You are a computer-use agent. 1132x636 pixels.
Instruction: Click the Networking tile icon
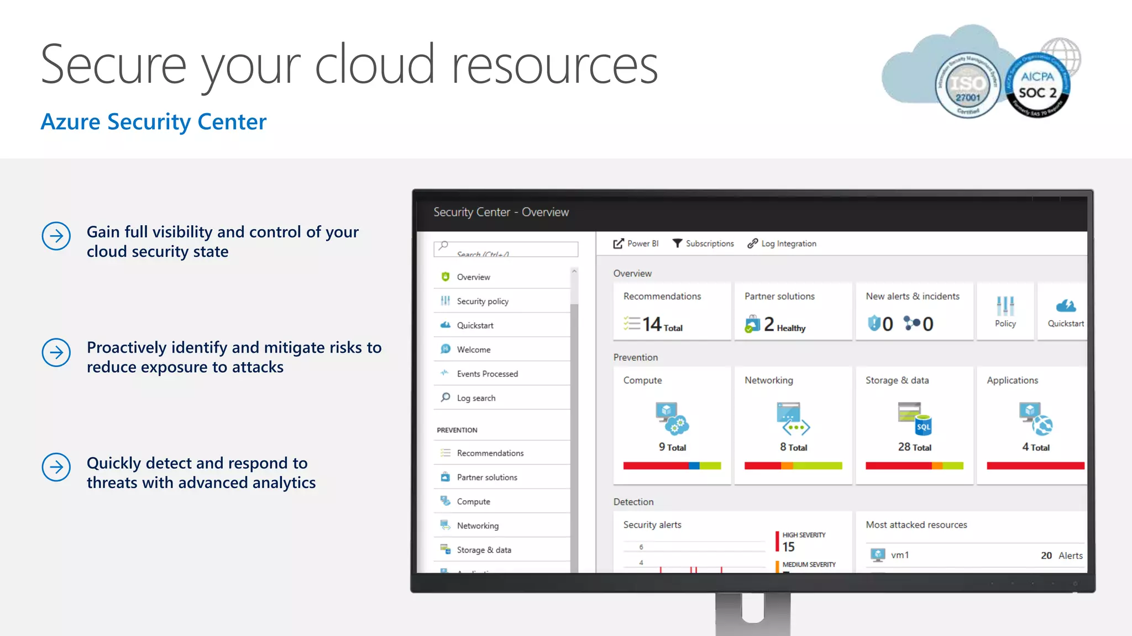tap(793, 418)
